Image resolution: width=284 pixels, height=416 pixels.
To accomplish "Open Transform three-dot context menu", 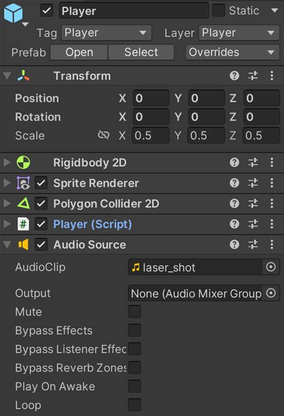I will coord(271,76).
